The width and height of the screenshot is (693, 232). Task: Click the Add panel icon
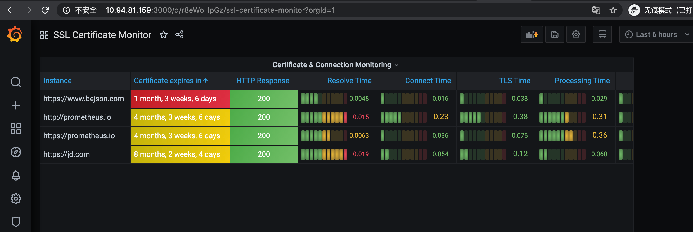click(532, 34)
